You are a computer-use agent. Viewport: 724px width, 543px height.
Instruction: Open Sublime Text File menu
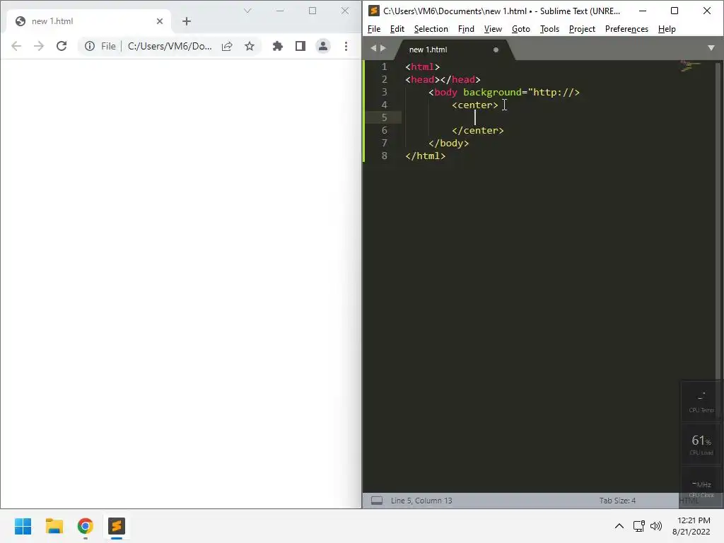(x=374, y=28)
